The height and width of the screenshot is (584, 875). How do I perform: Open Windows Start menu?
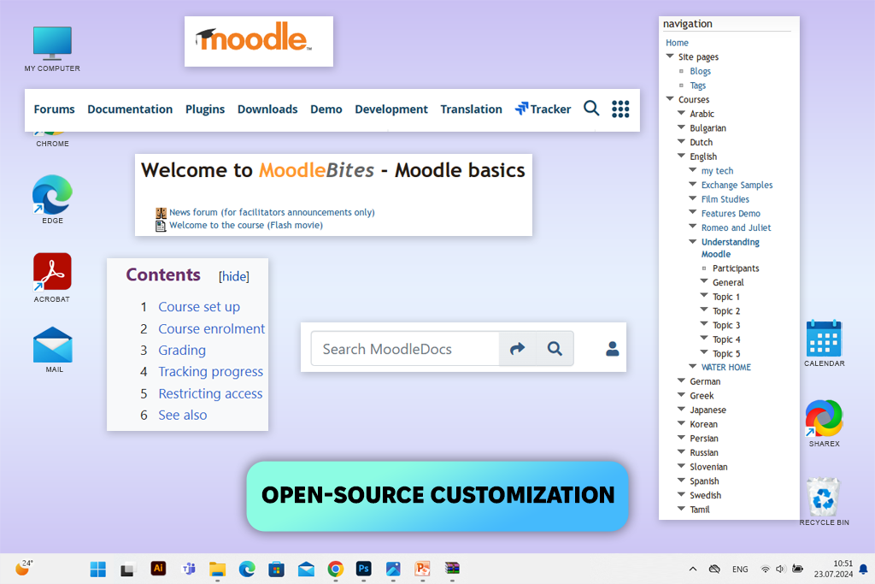click(97, 569)
